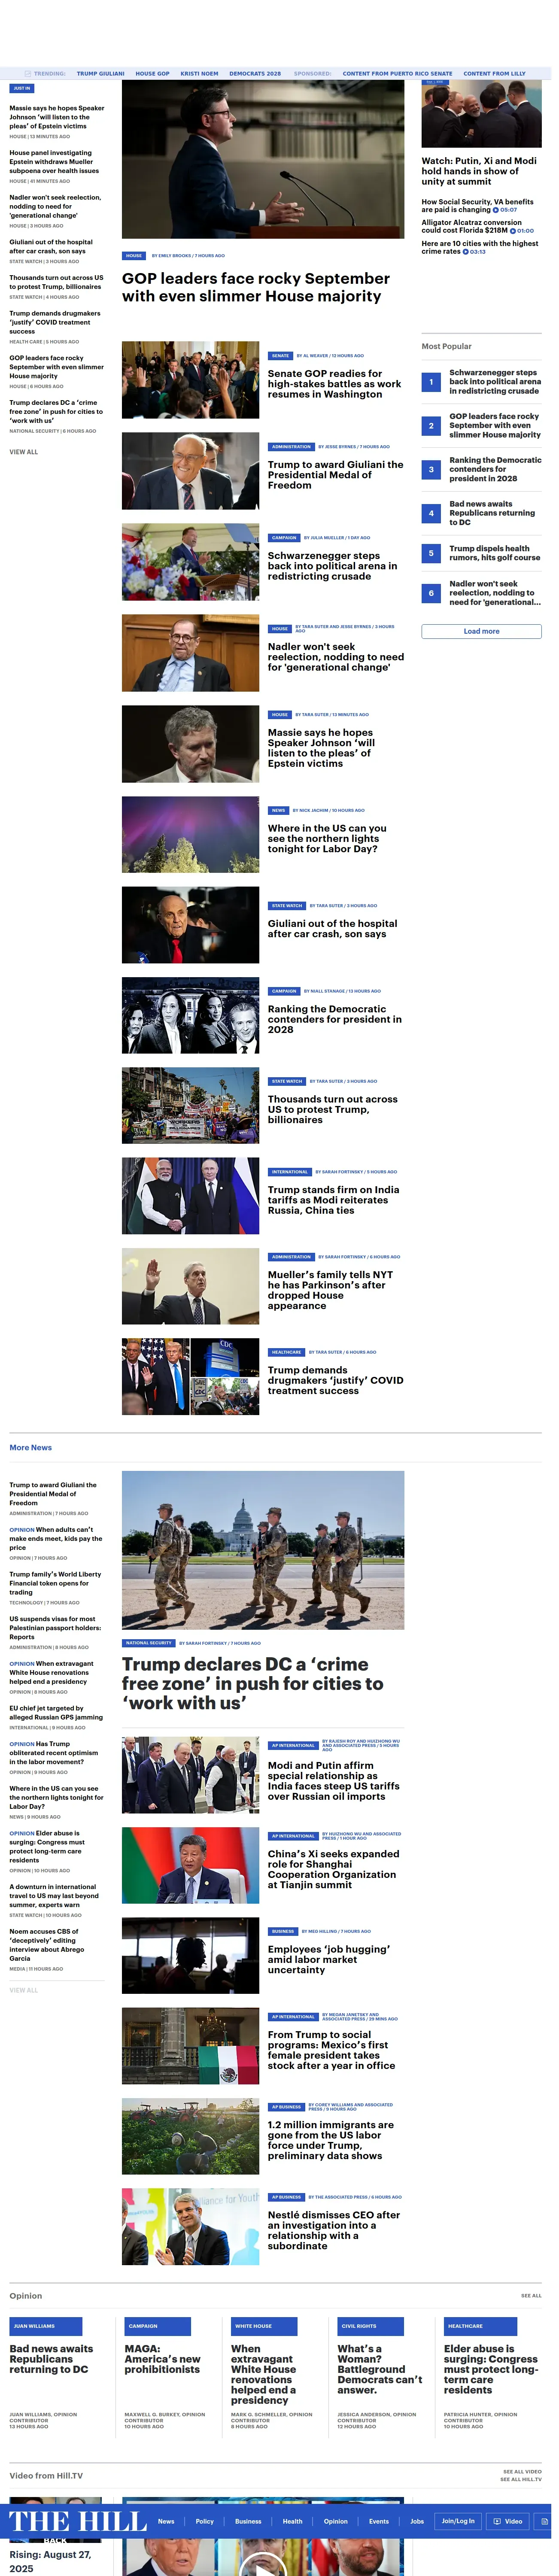Click See All Video link
This screenshot has height=2576, width=559.
click(522, 2472)
